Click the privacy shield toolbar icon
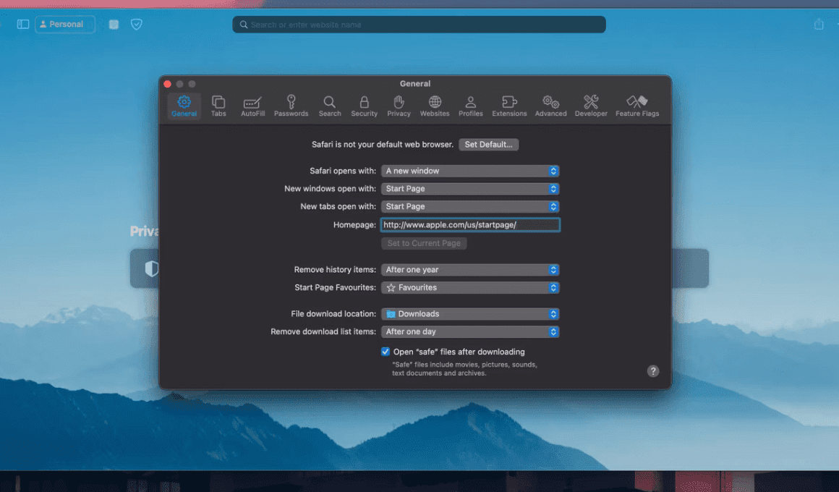Viewport: 839px width, 492px height. pyautogui.click(x=137, y=24)
